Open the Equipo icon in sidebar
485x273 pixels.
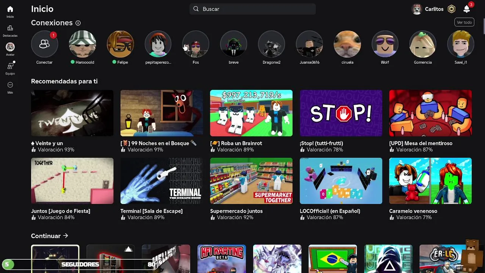tap(10, 66)
